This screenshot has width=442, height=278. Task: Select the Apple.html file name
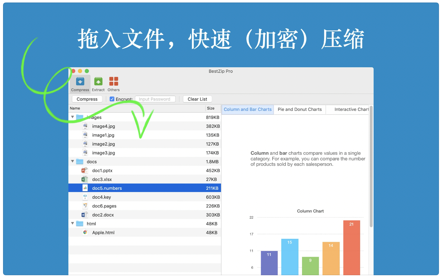103,232
